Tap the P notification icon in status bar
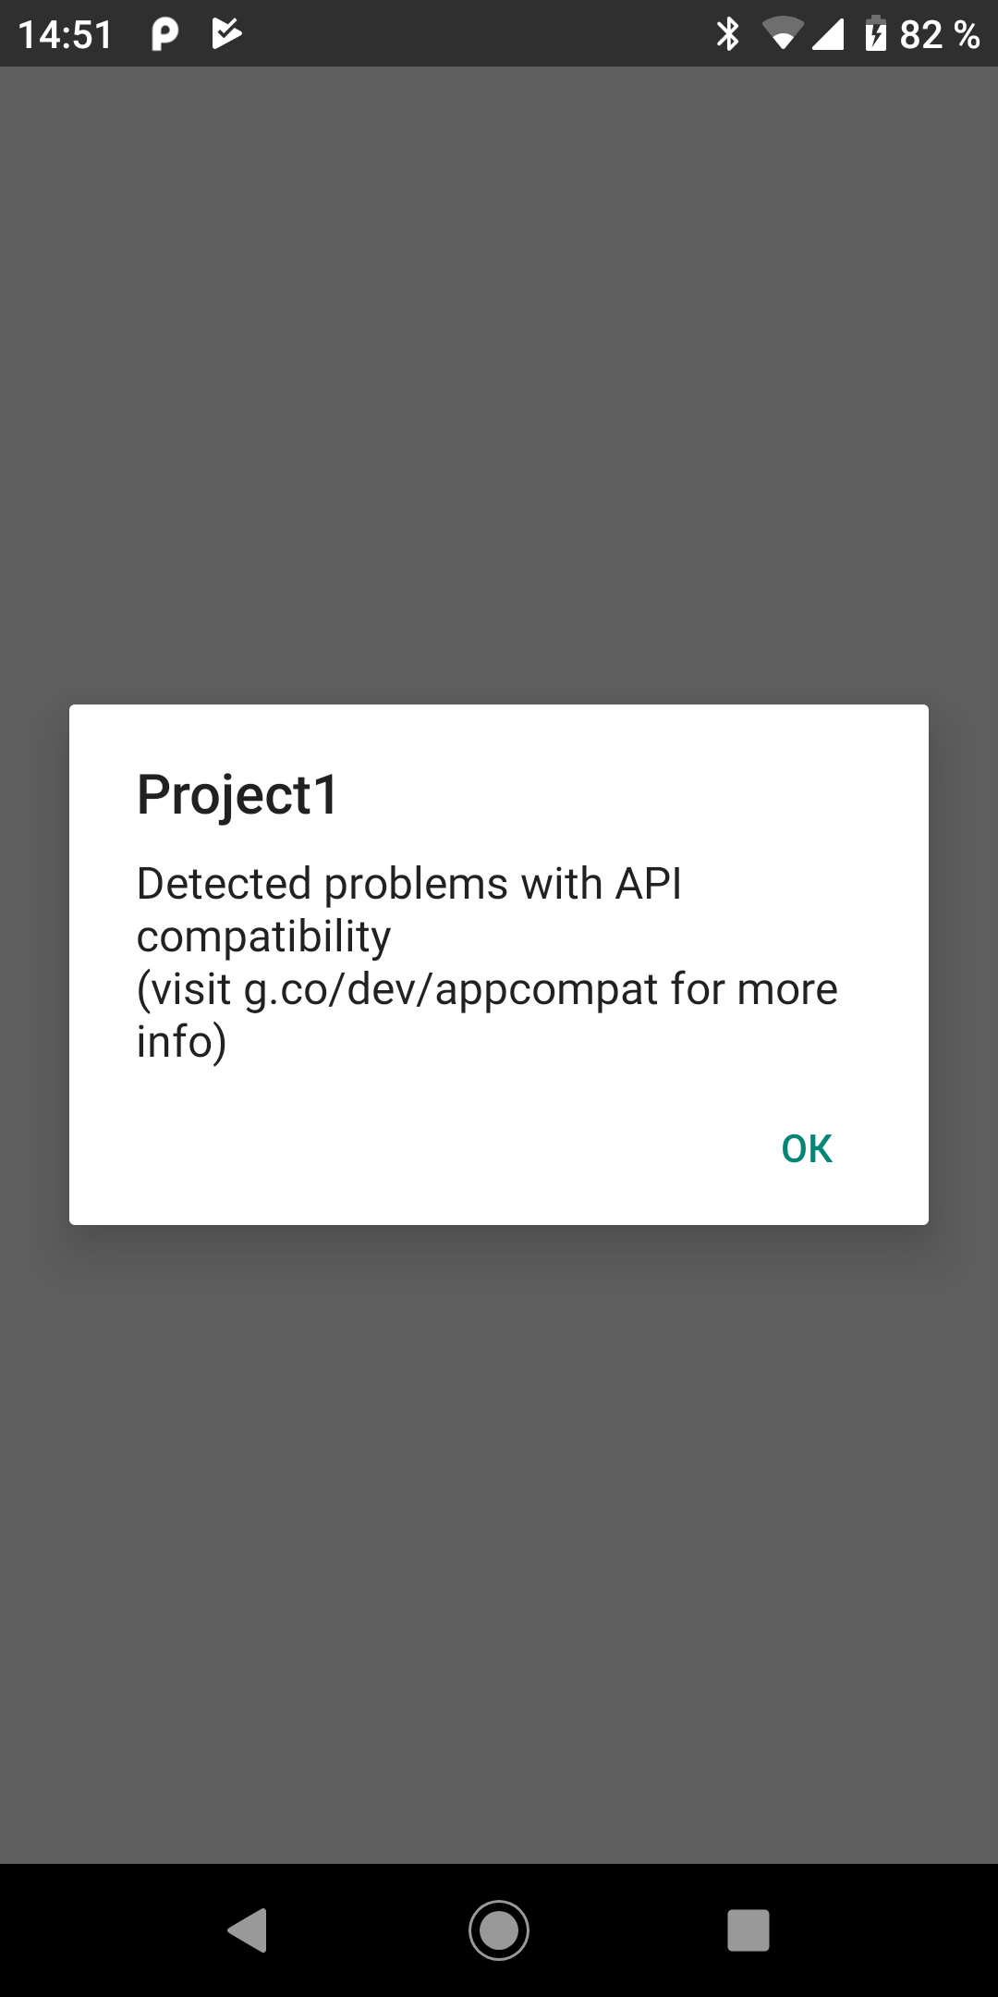998x1997 pixels. 164,34
